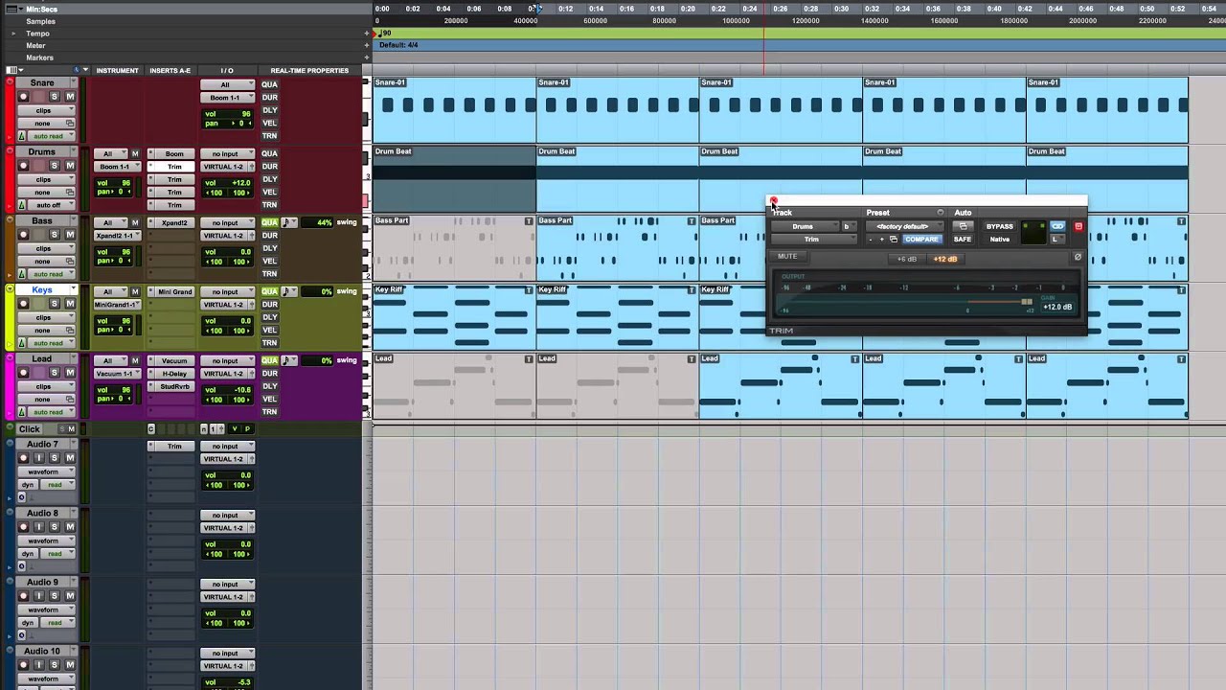Click the Trim plugin gain slider handle
The image size is (1226, 690).
1027,303
